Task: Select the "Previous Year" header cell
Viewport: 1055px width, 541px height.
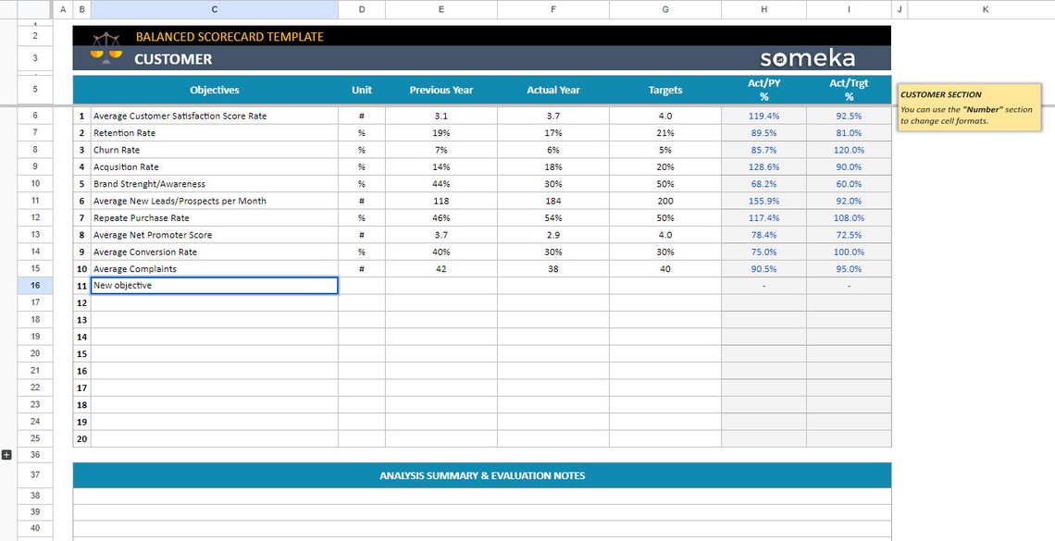Action: click(441, 90)
